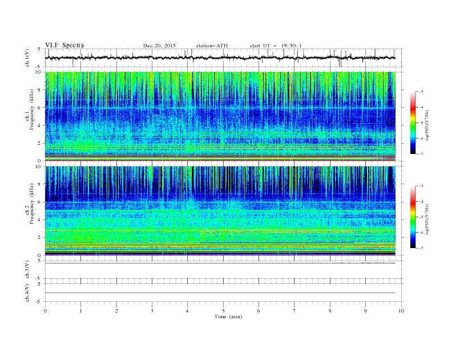Click time axis tick label '5'
Screen dimensions: 452x349
pos(223,311)
